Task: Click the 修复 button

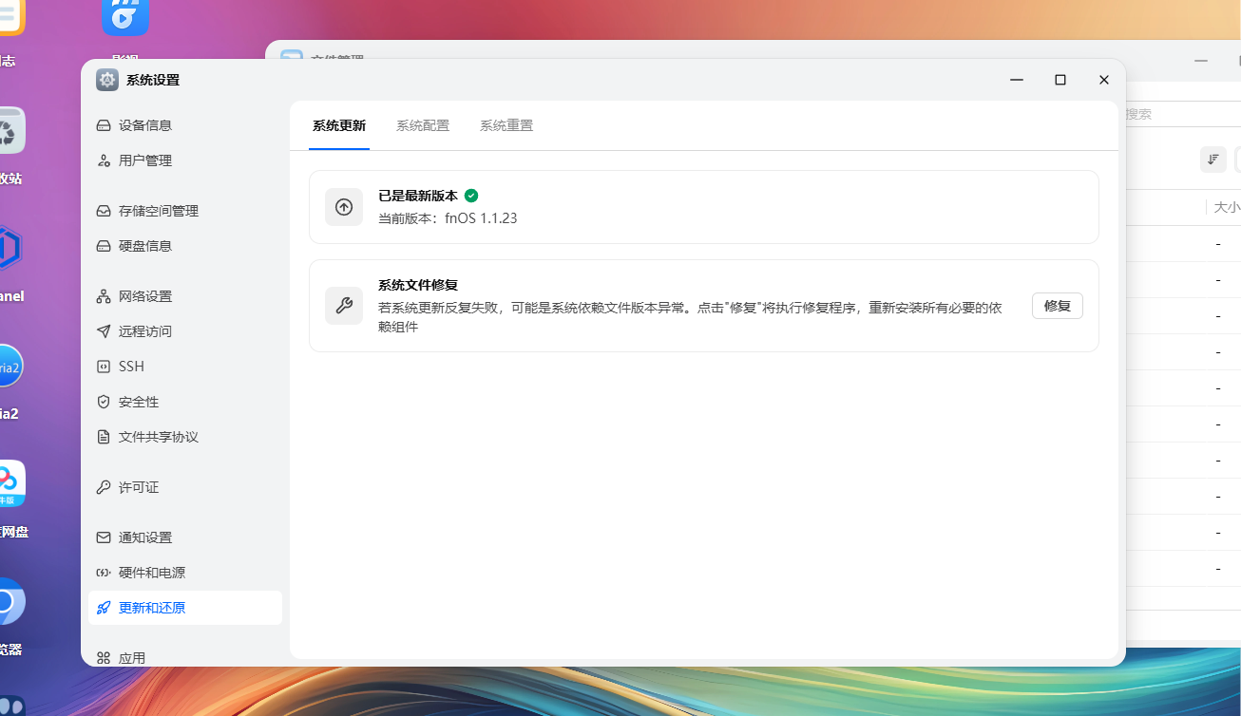Action: click(1058, 306)
